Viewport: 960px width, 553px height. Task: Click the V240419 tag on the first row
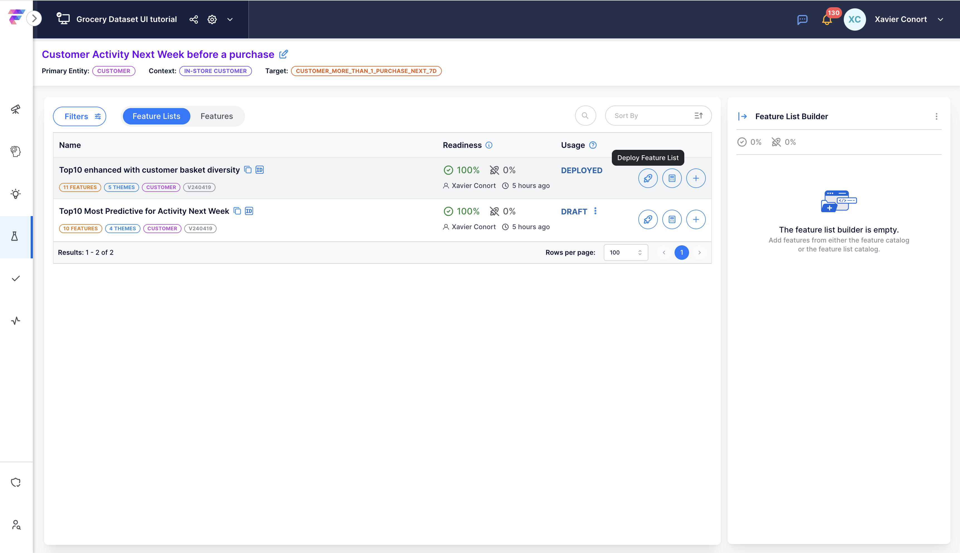pos(199,187)
